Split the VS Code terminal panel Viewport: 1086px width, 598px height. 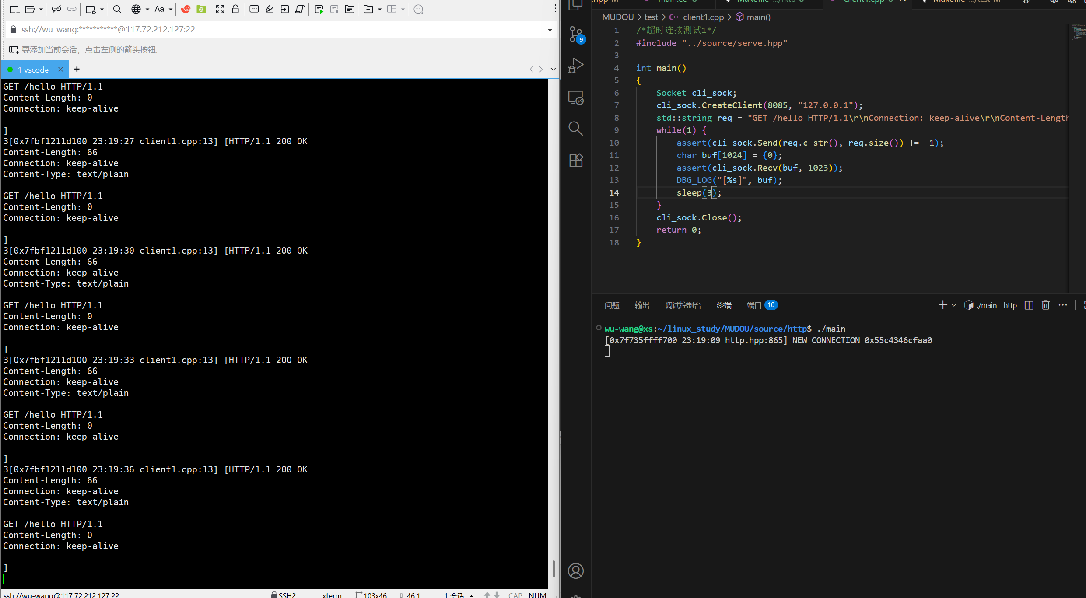(1029, 305)
